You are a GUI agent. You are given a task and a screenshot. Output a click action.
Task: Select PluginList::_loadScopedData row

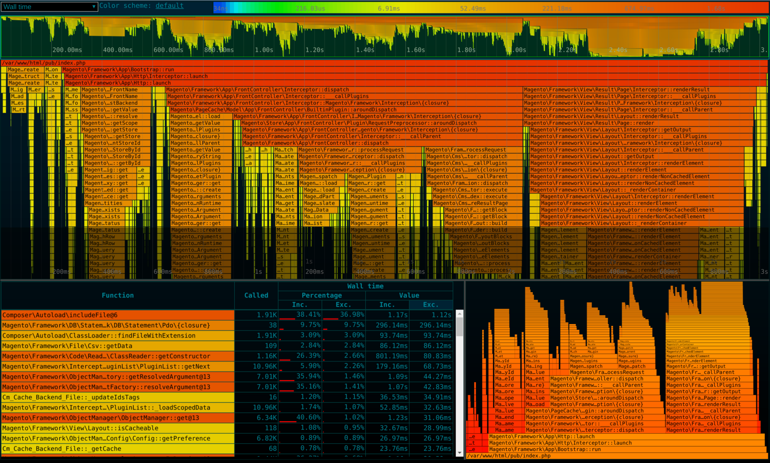[x=118, y=408]
